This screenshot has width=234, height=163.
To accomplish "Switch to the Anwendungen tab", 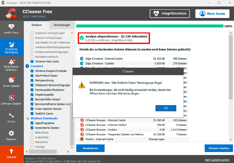I will click(x=62, y=25).
